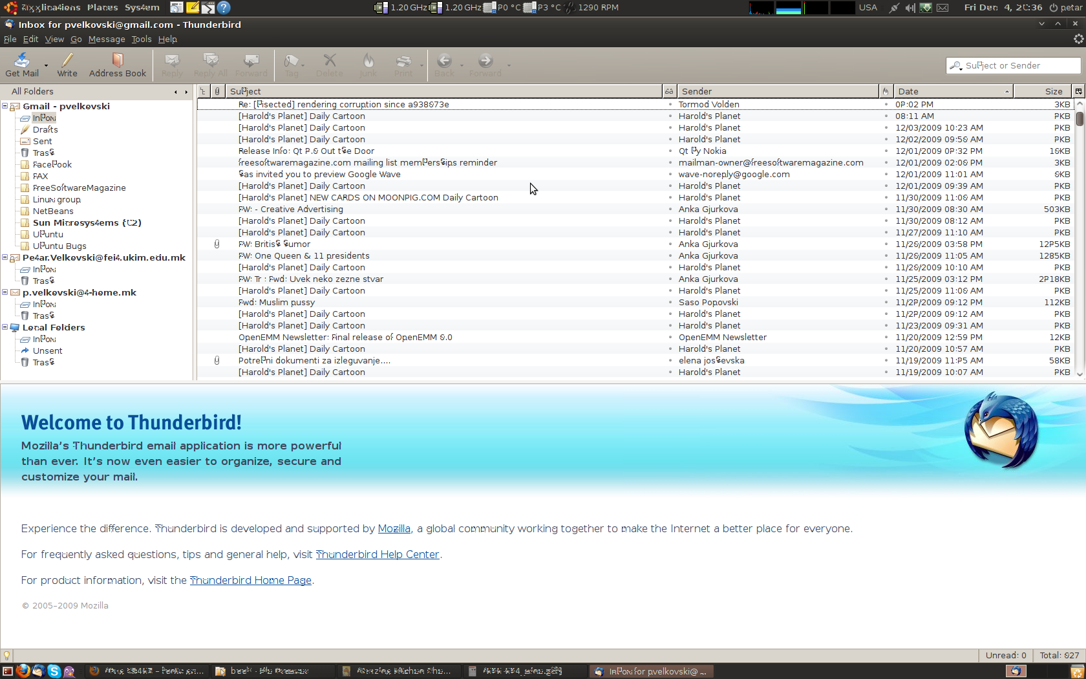The height and width of the screenshot is (679, 1086).
Task: Toggle junk status column header
Action: (885, 91)
